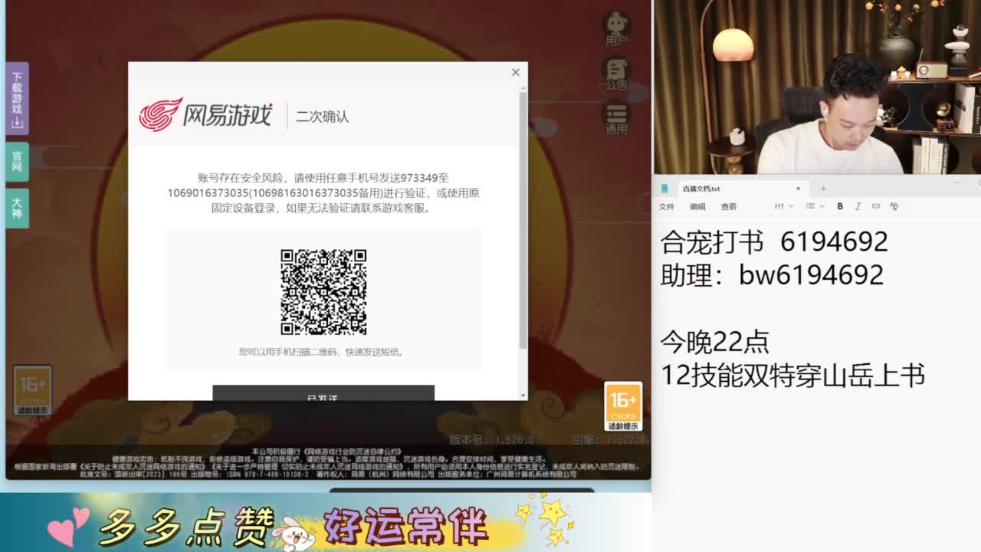981x552 pixels.
Task: Open the 编辑 menu in notepad
Action: click(697, 206)
